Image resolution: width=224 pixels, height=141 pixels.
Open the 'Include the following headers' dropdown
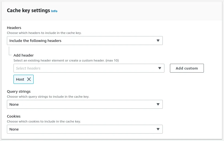click(x=83, y=41)
